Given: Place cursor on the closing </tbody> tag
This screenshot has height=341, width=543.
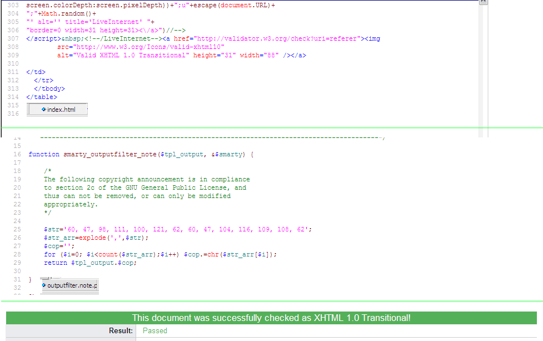Looking at the screenshot, I should [49, 88].
